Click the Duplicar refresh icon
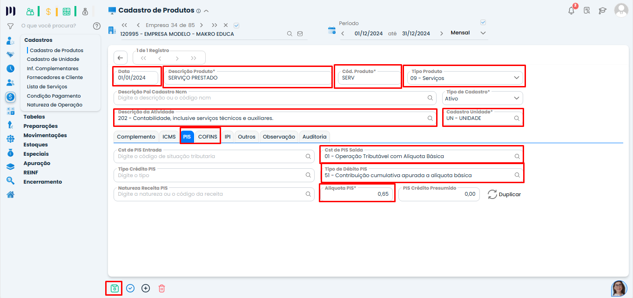The width and height of the screenshot is (633, 298). tap(492, 194)
